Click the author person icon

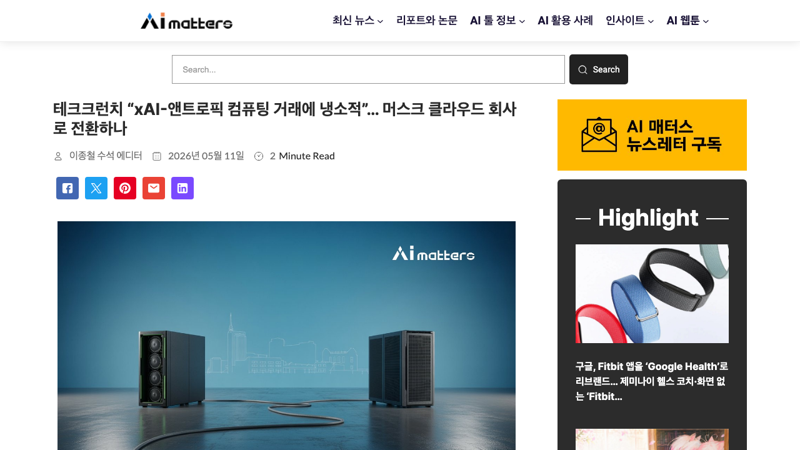pos(58,156)
